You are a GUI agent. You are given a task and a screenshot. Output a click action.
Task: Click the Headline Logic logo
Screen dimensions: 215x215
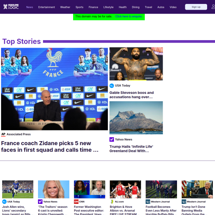pyautogui.click(x=11, y=6)
